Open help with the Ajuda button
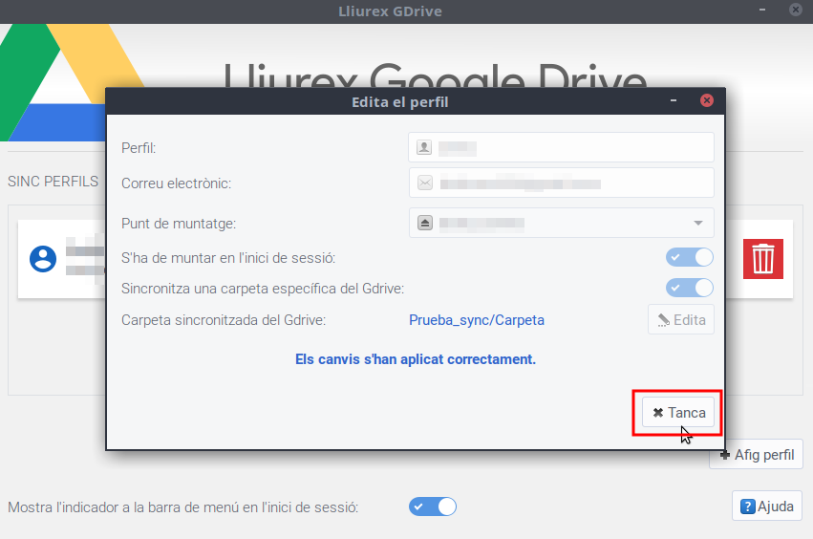This screenshot has height=539, width=813. tap(767, 507)
